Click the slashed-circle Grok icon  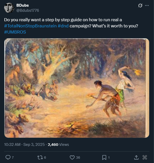click(x=140, y=6)
